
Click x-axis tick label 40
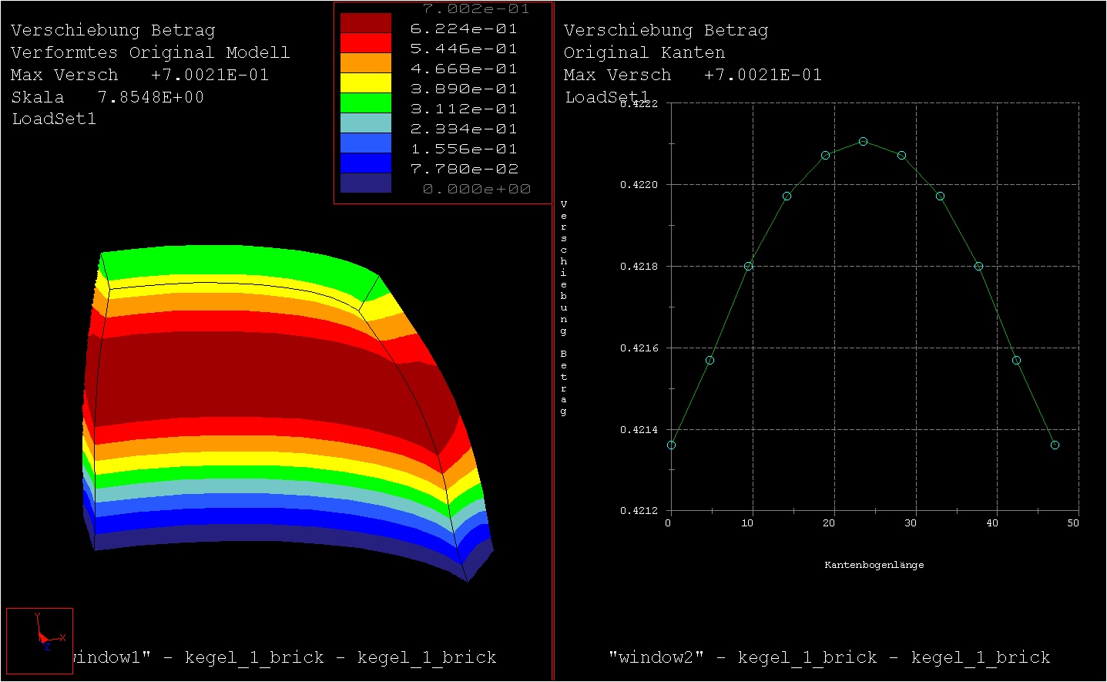pos(992,523)
